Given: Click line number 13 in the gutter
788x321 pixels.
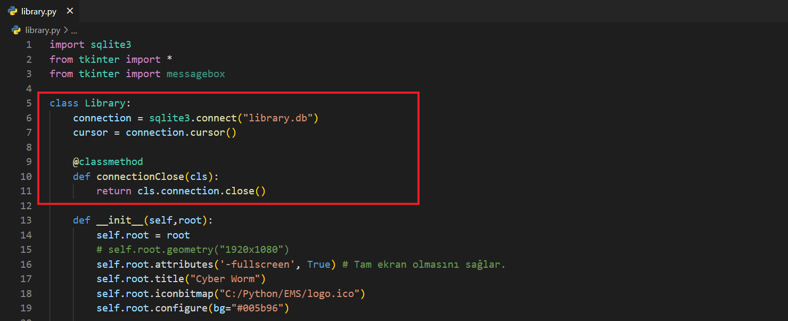Looking at the screenshot, I should coord(26,220).
